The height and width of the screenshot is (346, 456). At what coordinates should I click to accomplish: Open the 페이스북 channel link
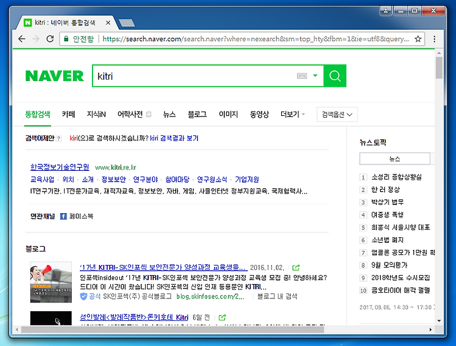pos(81,216)
